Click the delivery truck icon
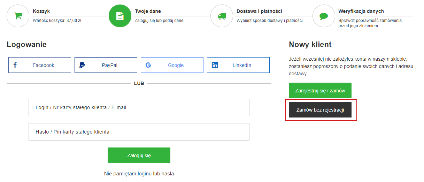Viewport: 424px width, 182px height. (x=222, y=16)
